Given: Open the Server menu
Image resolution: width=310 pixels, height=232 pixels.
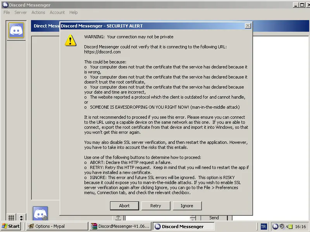Looking at the screenshot, I should point(21,12).
